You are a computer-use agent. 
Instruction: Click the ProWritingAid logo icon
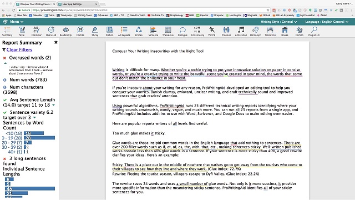coord(5,22)
